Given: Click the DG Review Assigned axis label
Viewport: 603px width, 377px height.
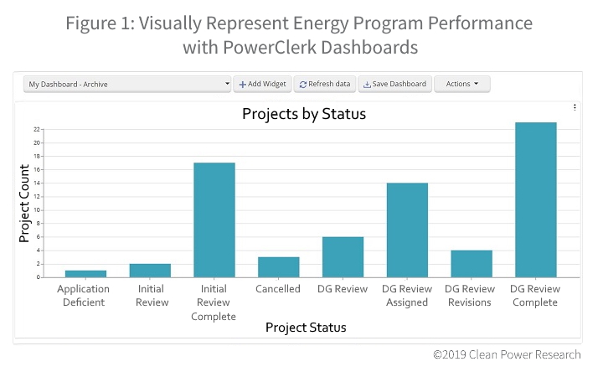Looking at the screenshot, I should 407,296.
